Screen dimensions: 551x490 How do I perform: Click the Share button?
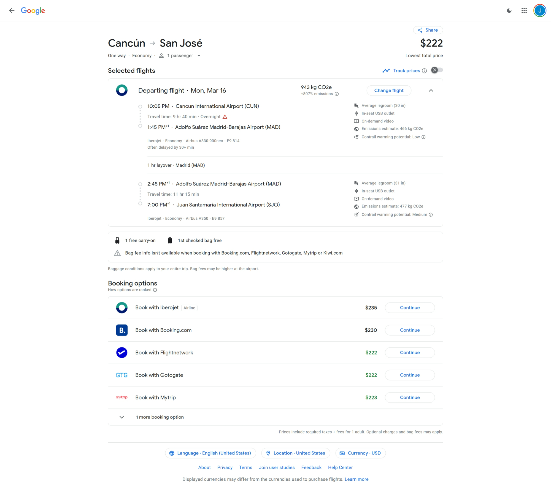tap(428, 30)
